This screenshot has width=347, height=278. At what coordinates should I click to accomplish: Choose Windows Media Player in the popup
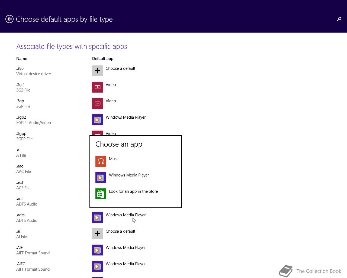[129, 175]
